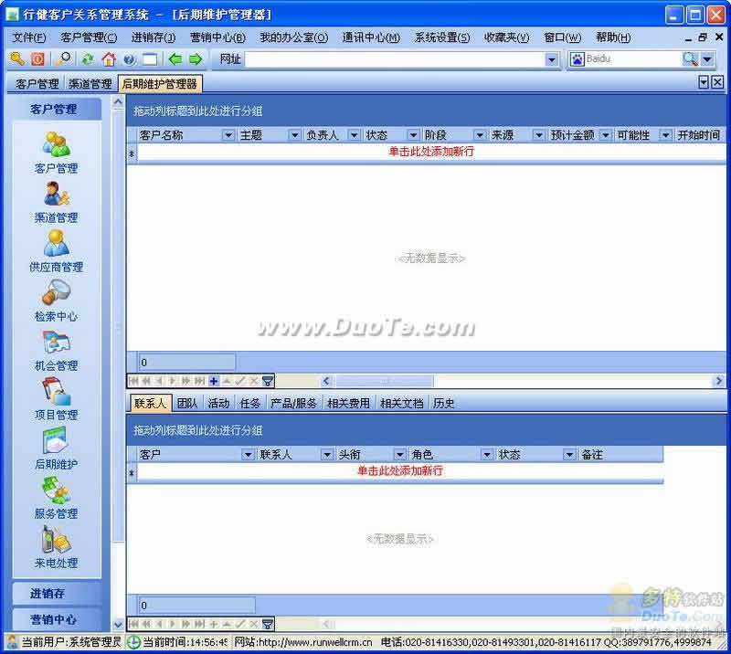The height and width of the screenshot is (654, 731).
Task: Open the 阶段 column filter dropdown
Action: pyautogui.click(x=479, y=135)
